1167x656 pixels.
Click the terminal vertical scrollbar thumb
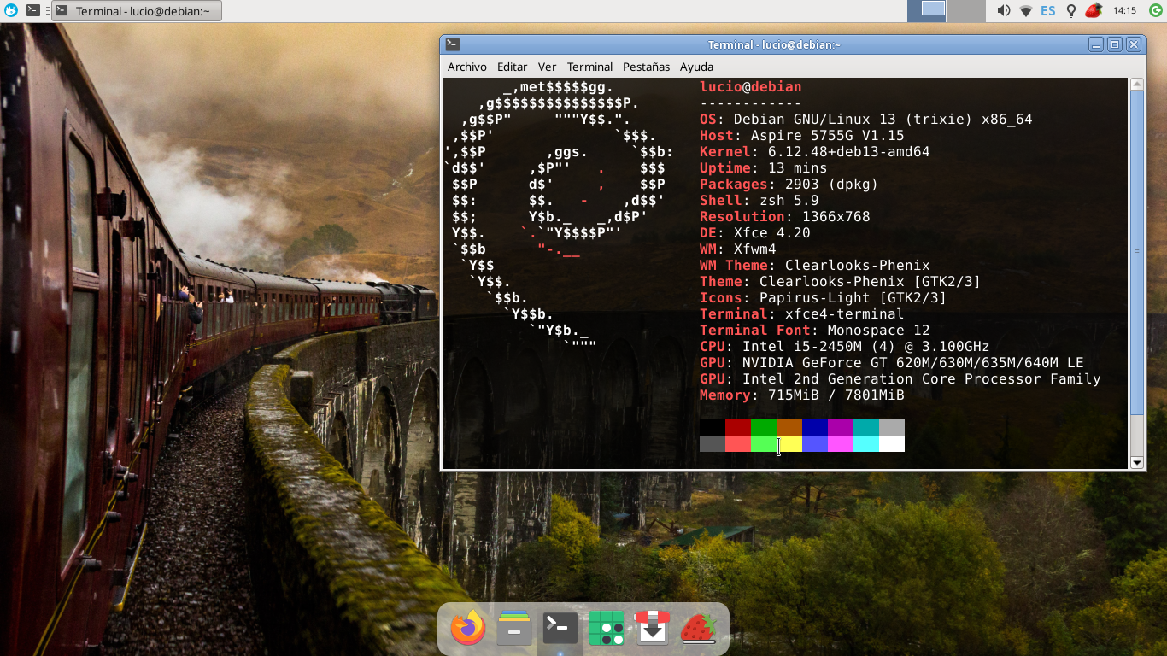(x=1137, y=252)
